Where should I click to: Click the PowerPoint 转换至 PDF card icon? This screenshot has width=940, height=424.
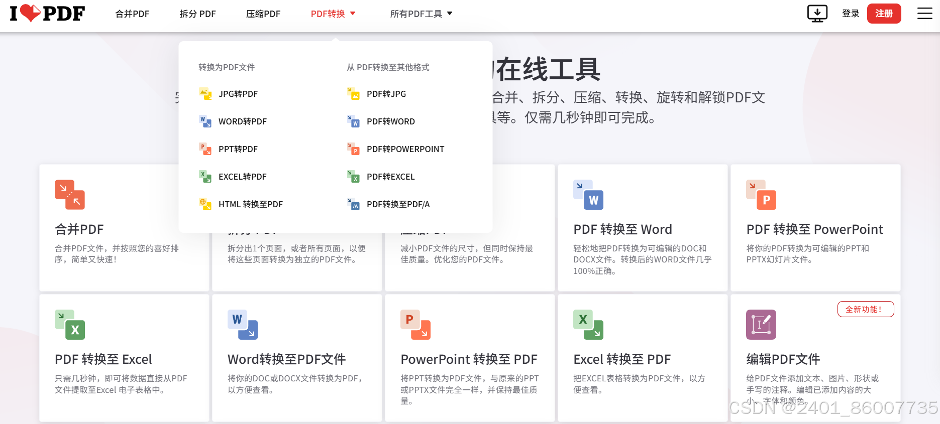click(x=415, y=325)
